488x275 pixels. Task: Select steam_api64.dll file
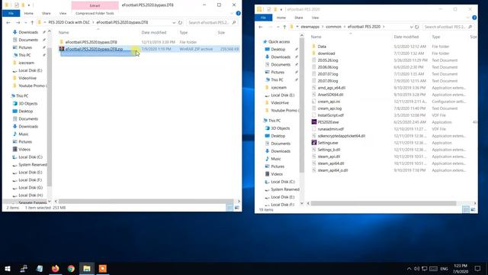tap(330, 163)
